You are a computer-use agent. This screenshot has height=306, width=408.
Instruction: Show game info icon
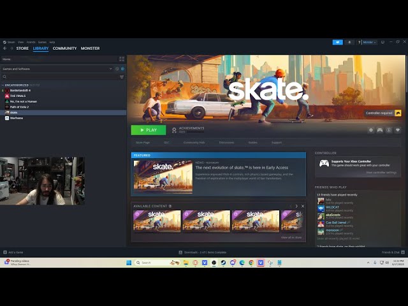tap(389, 130)
